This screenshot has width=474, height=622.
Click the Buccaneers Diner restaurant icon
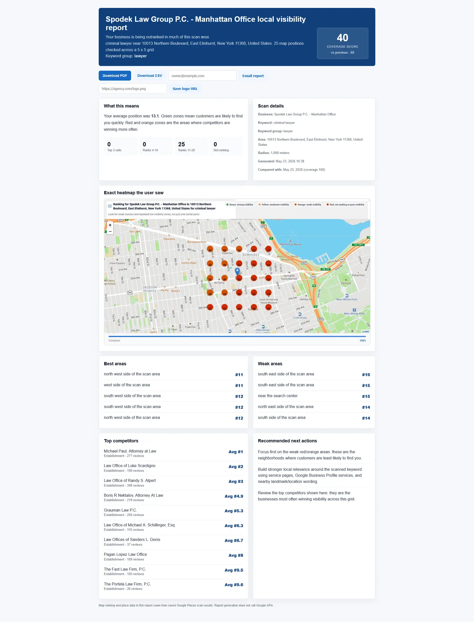pyautogui.click(x=197, y=238)
